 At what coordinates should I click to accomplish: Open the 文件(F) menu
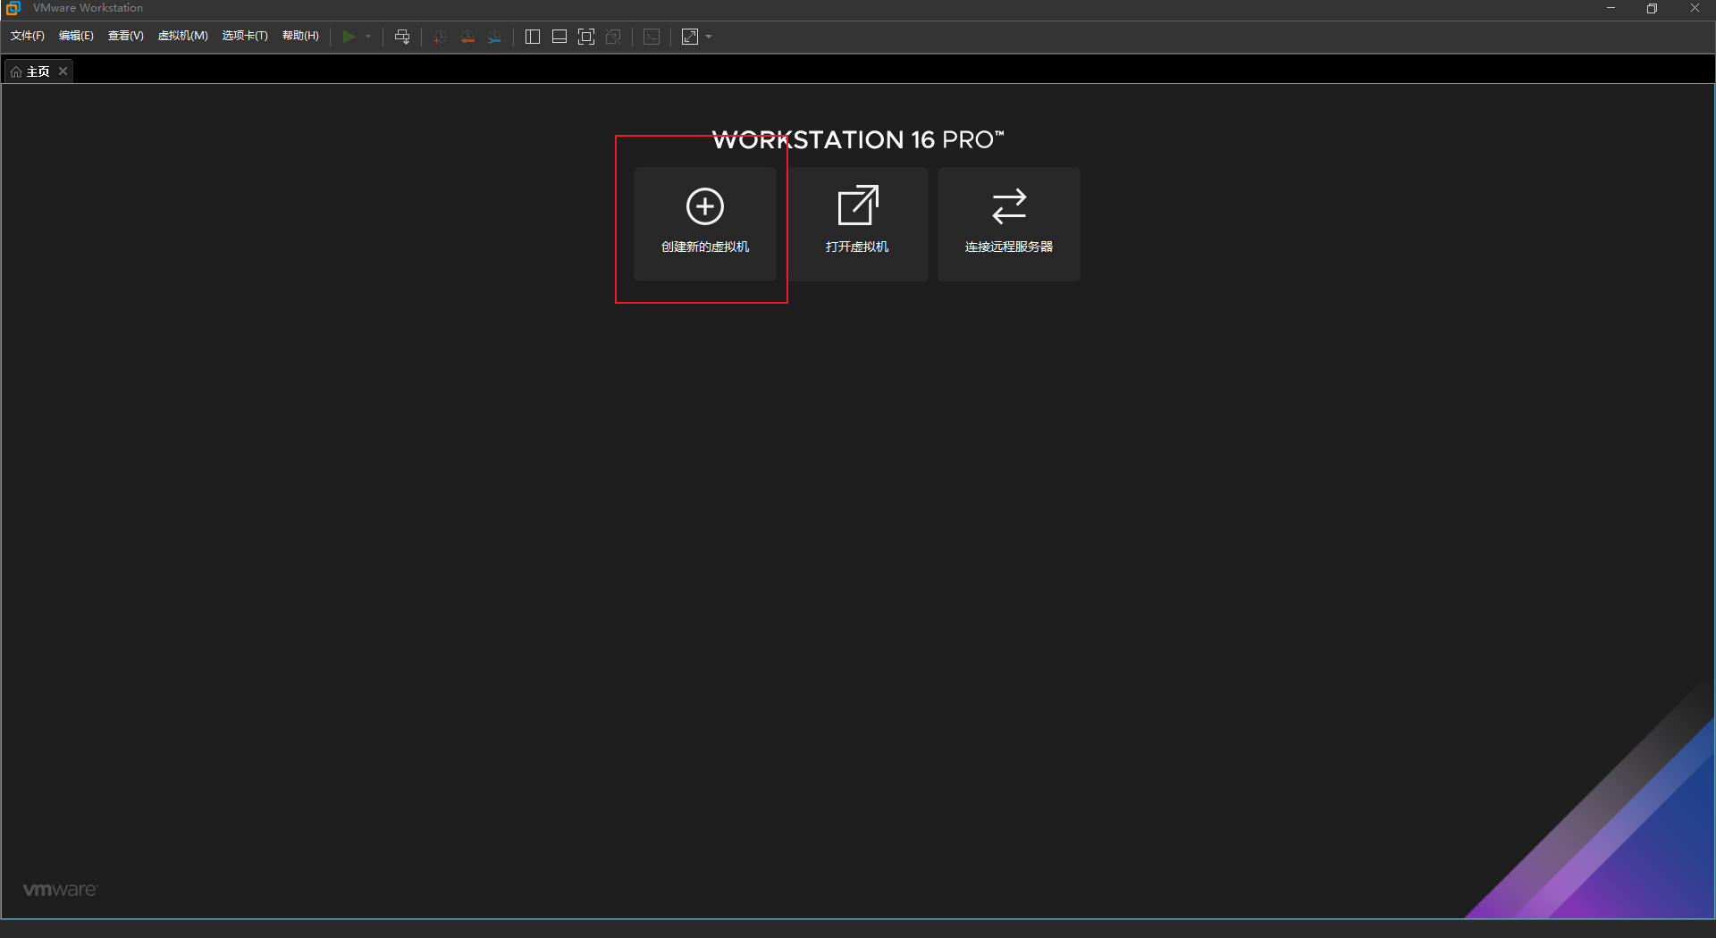[x=28, y=36]
